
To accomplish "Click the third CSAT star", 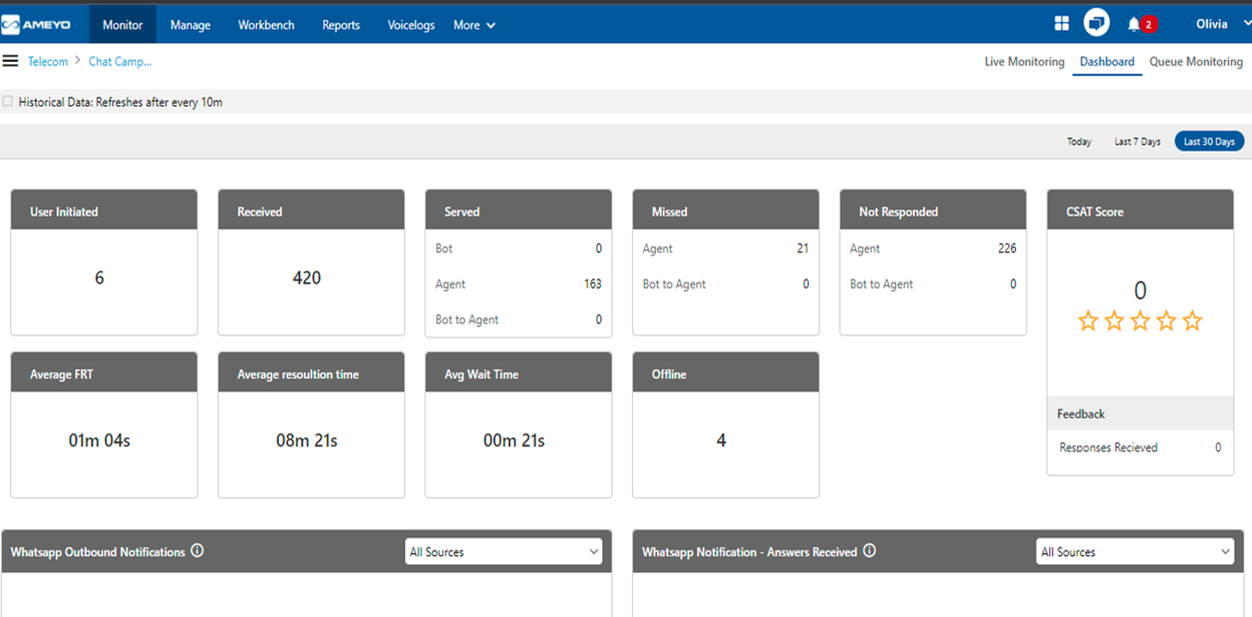I will tap(1140, 321).
